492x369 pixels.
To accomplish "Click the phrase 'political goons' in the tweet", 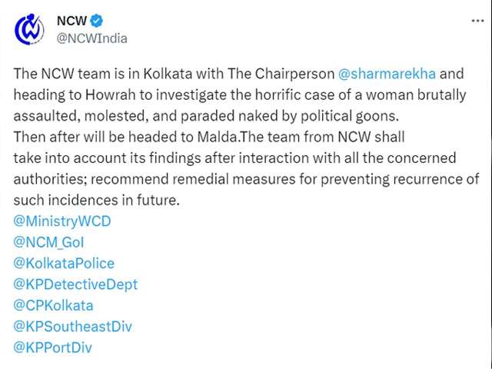I will click(348, 116).
